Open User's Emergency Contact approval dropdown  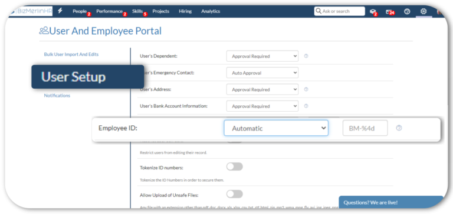pyautogui.click(x=262, y=73)
